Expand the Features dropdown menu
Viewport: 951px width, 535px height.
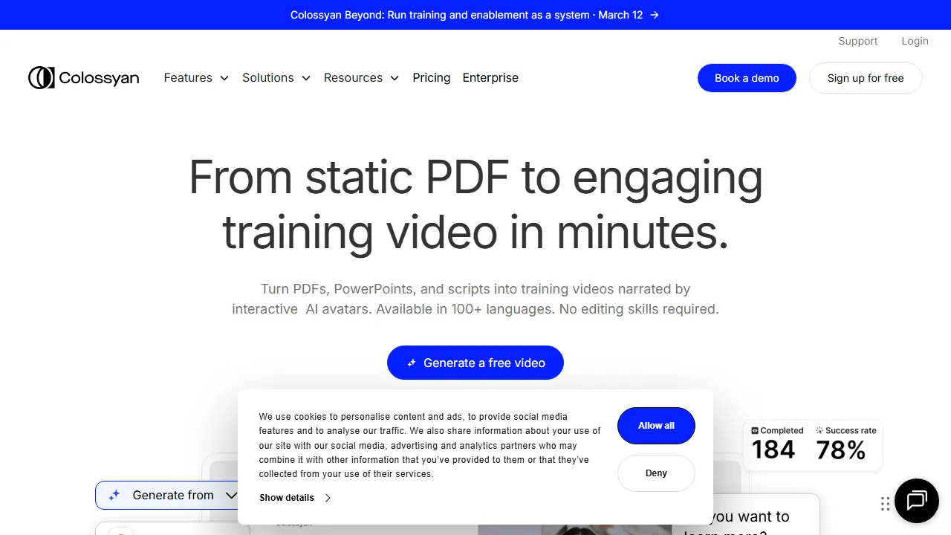(196, 78)
